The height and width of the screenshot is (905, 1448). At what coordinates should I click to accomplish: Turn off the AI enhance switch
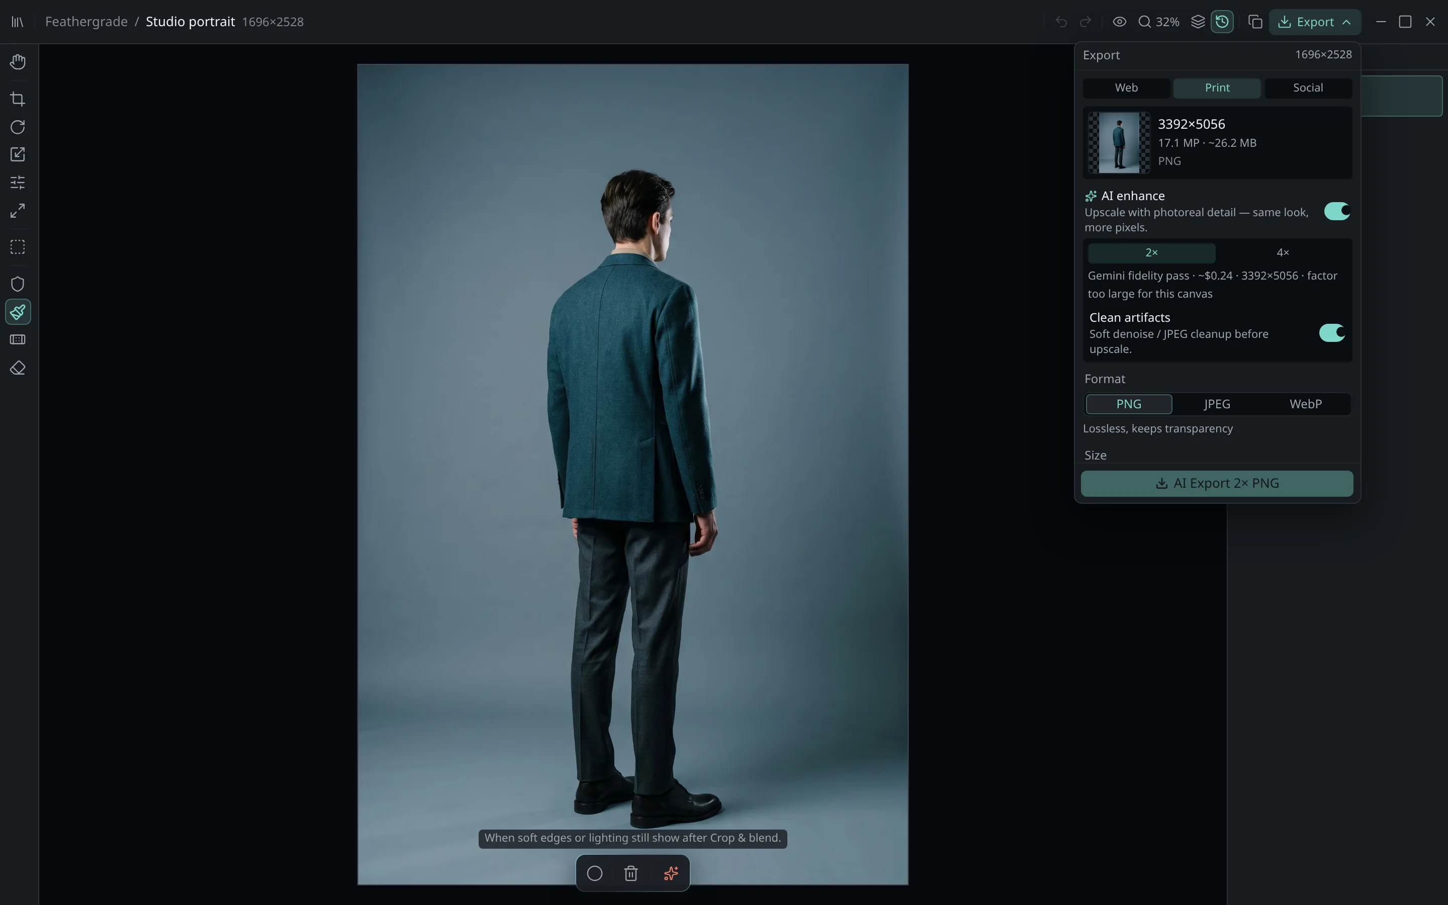(x=1337, y=211)
